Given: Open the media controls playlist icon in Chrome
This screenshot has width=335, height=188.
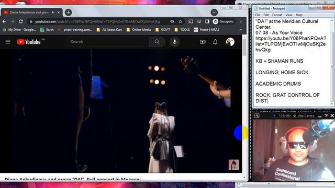Looking at the screenshot, I should (x=199, y=21).
